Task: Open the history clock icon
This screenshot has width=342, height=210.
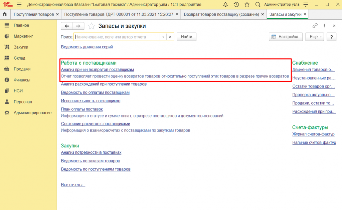Action: [x=236, y=5]
